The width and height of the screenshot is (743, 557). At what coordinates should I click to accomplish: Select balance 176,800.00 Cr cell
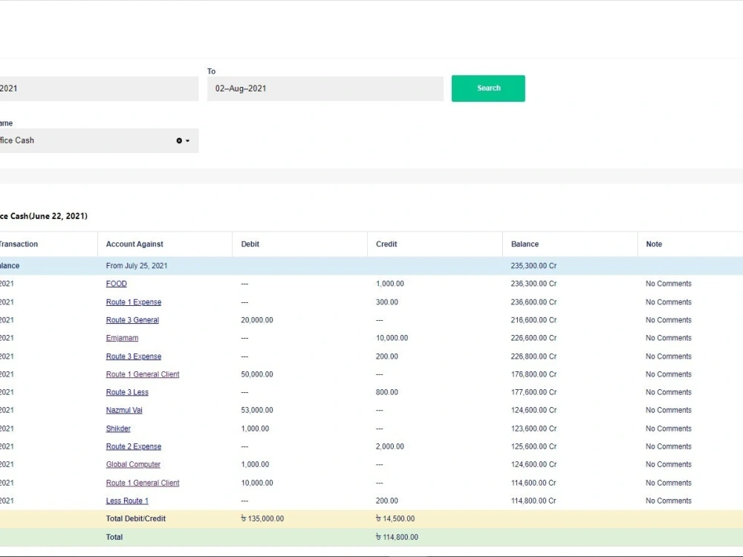click(533, 374)
